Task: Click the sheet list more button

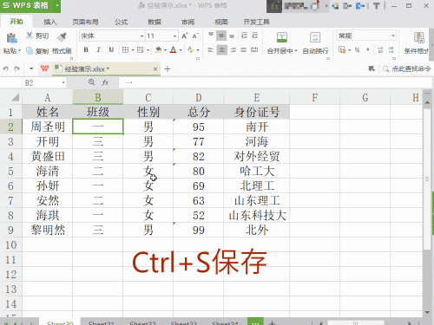Action: pyautogui.click(x=255, y=322)
